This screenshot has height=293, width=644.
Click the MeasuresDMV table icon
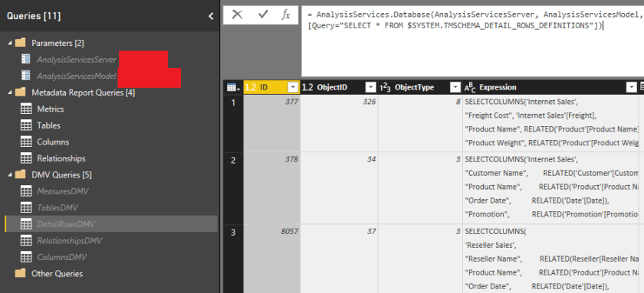click(26, 191)
